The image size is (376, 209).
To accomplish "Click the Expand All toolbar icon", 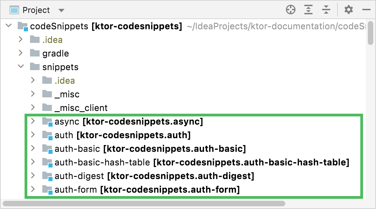I will click(x=308, y=10).
